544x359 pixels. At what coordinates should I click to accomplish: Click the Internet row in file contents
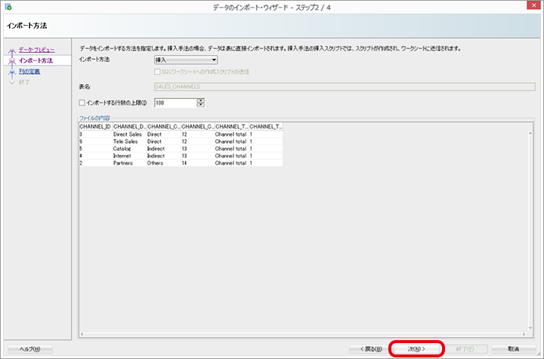(123, 156)
